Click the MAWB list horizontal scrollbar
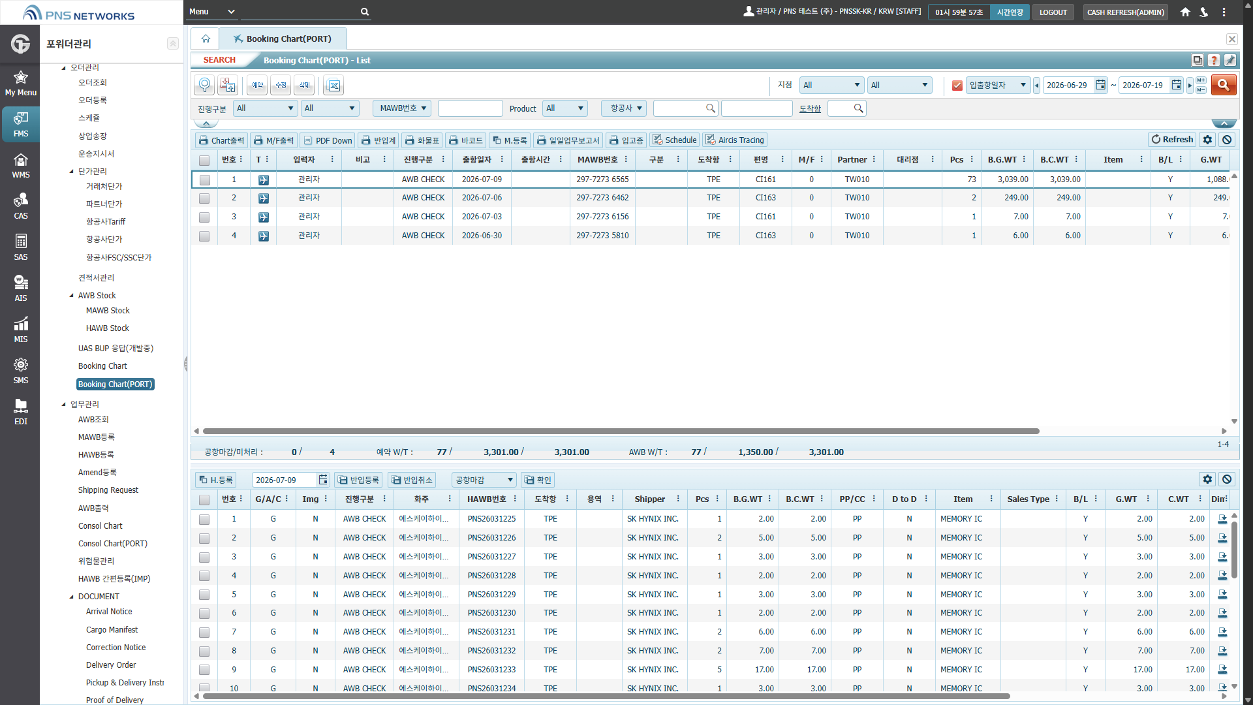Screen dimensions: 1253x705 (621, 431)
